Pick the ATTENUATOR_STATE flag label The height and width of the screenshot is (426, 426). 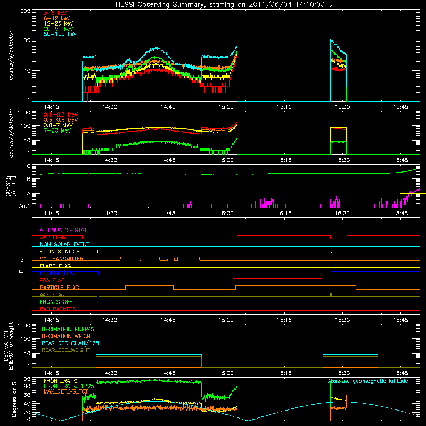click(64, 230)
